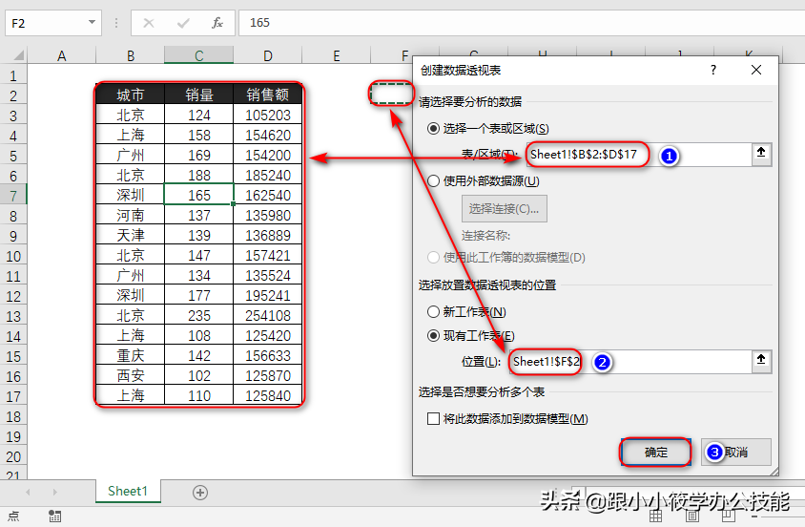The height and width of the screenshot is (527, 805).
Task: Click the 西安 city cell
Action: click(x=131, y=375)
